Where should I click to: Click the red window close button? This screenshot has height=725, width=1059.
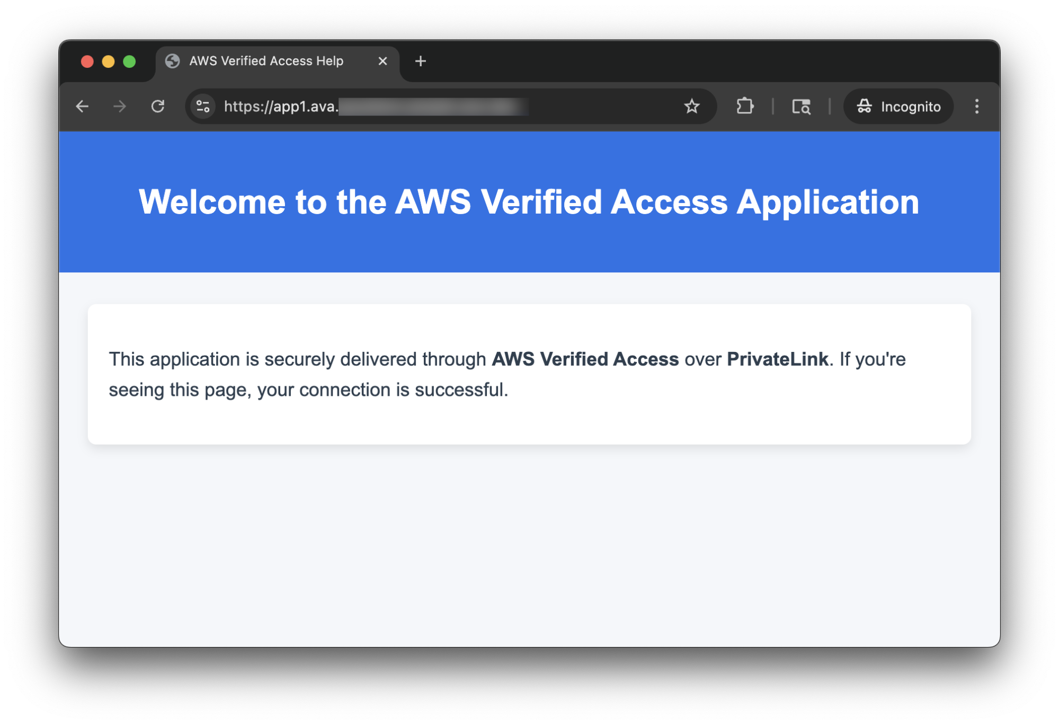coord(87,61)
